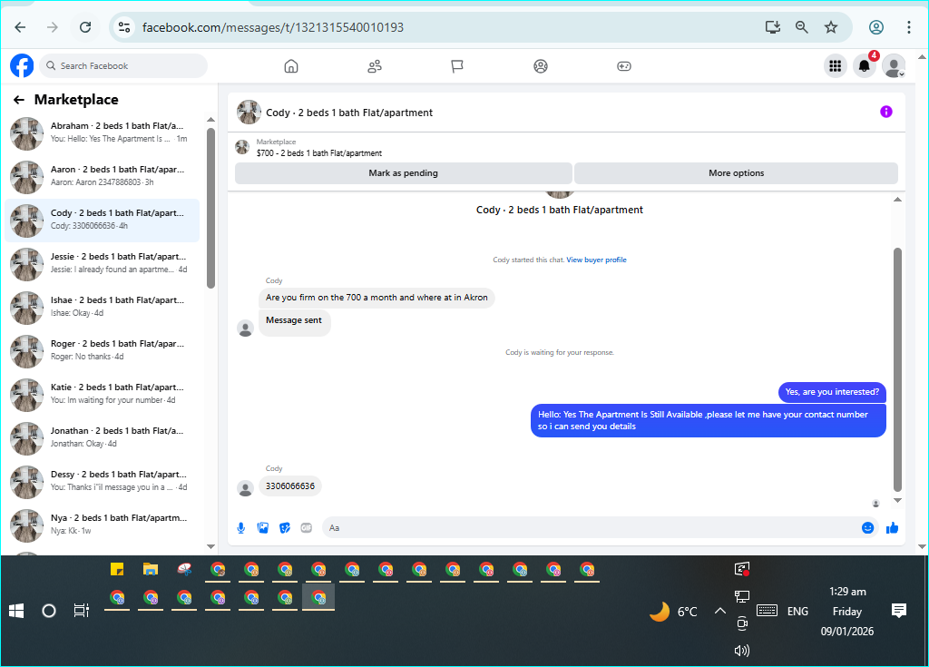Show hidden system tray icons
The height and width of the screenshot is (667, 929).
719,611
